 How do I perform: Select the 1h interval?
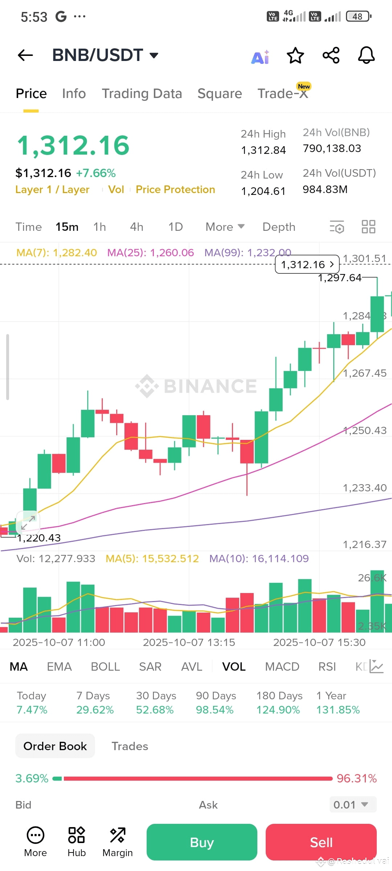coord(100,227)
